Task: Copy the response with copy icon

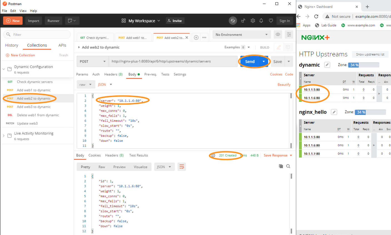Action: pyautogui.click(x=281, y=166)
